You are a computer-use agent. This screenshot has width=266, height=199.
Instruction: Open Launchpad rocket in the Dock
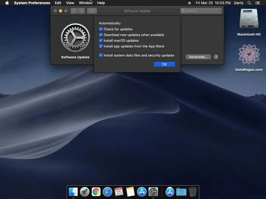click(84, 192)
